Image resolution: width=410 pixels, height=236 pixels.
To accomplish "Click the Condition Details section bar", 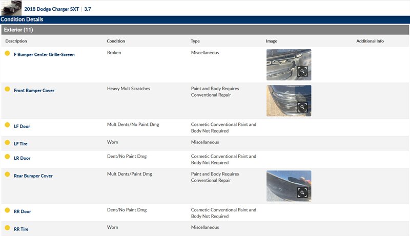I will click(205, 19).
